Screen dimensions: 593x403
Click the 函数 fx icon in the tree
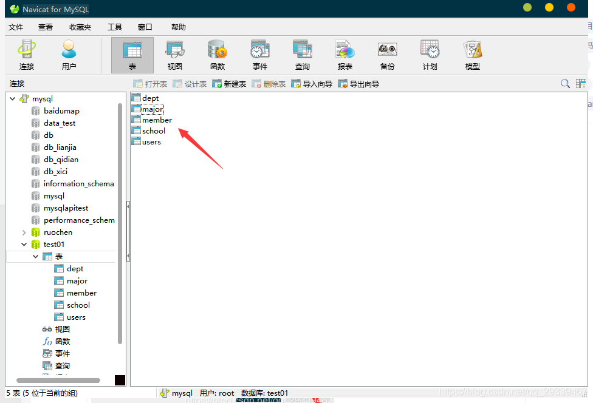[47, 342]
